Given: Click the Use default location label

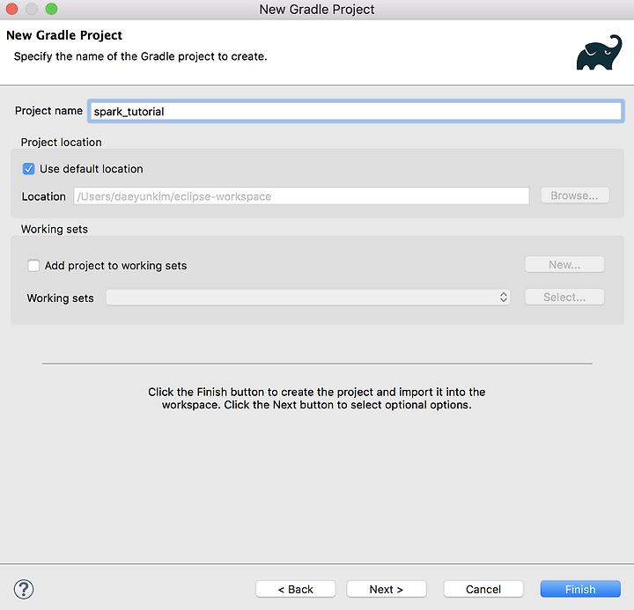Looking at the screenshot, I should [x=92, y=169].
